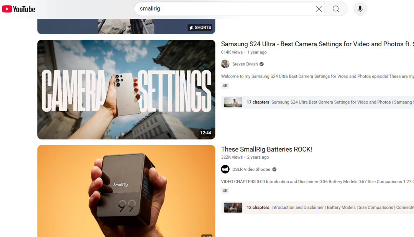Screen dimensions: 414x237
Task: Visit DSLR Video Shooter channel avatar
Action: tap(225, 169)
